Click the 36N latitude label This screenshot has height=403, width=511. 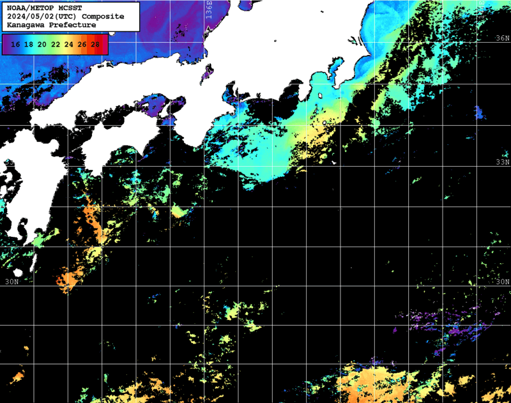503,39
